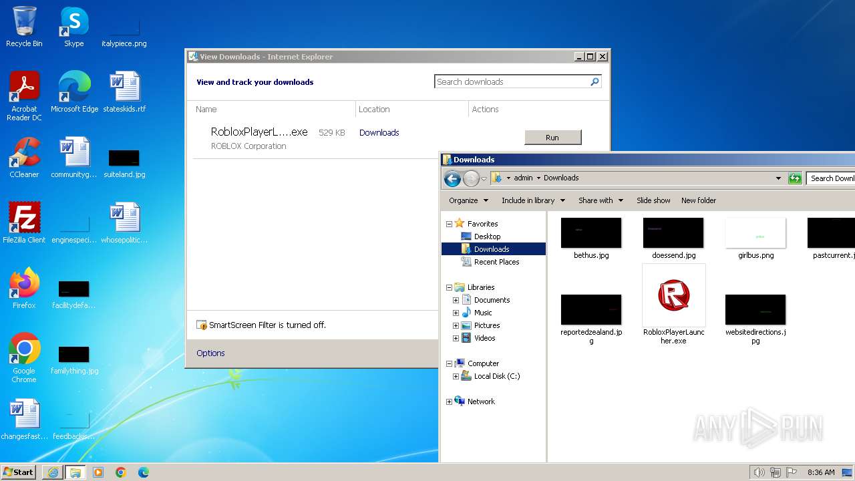Open Acrobat Reader DC shortcut
Viewport: 855px width, 481px height.
click(24, 96)
